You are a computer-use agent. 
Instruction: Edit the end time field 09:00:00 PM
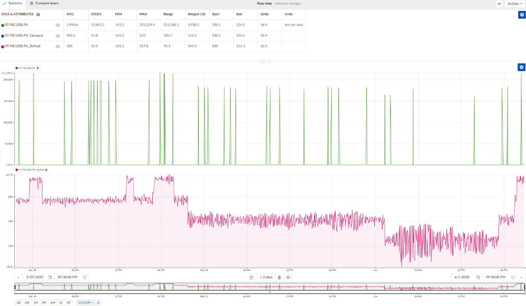(x=496, y=277)
